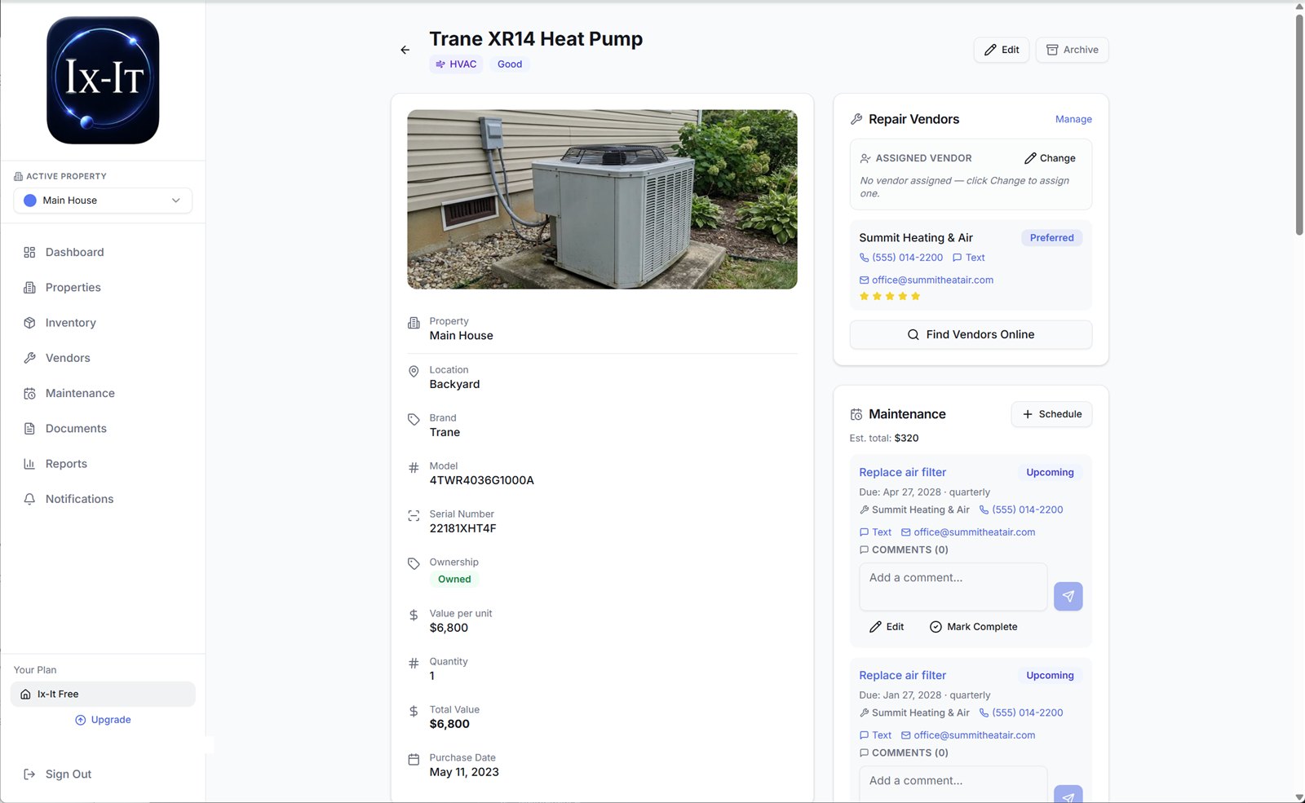
Task: Mark first Replace air filter task complete
Action: 974,627
